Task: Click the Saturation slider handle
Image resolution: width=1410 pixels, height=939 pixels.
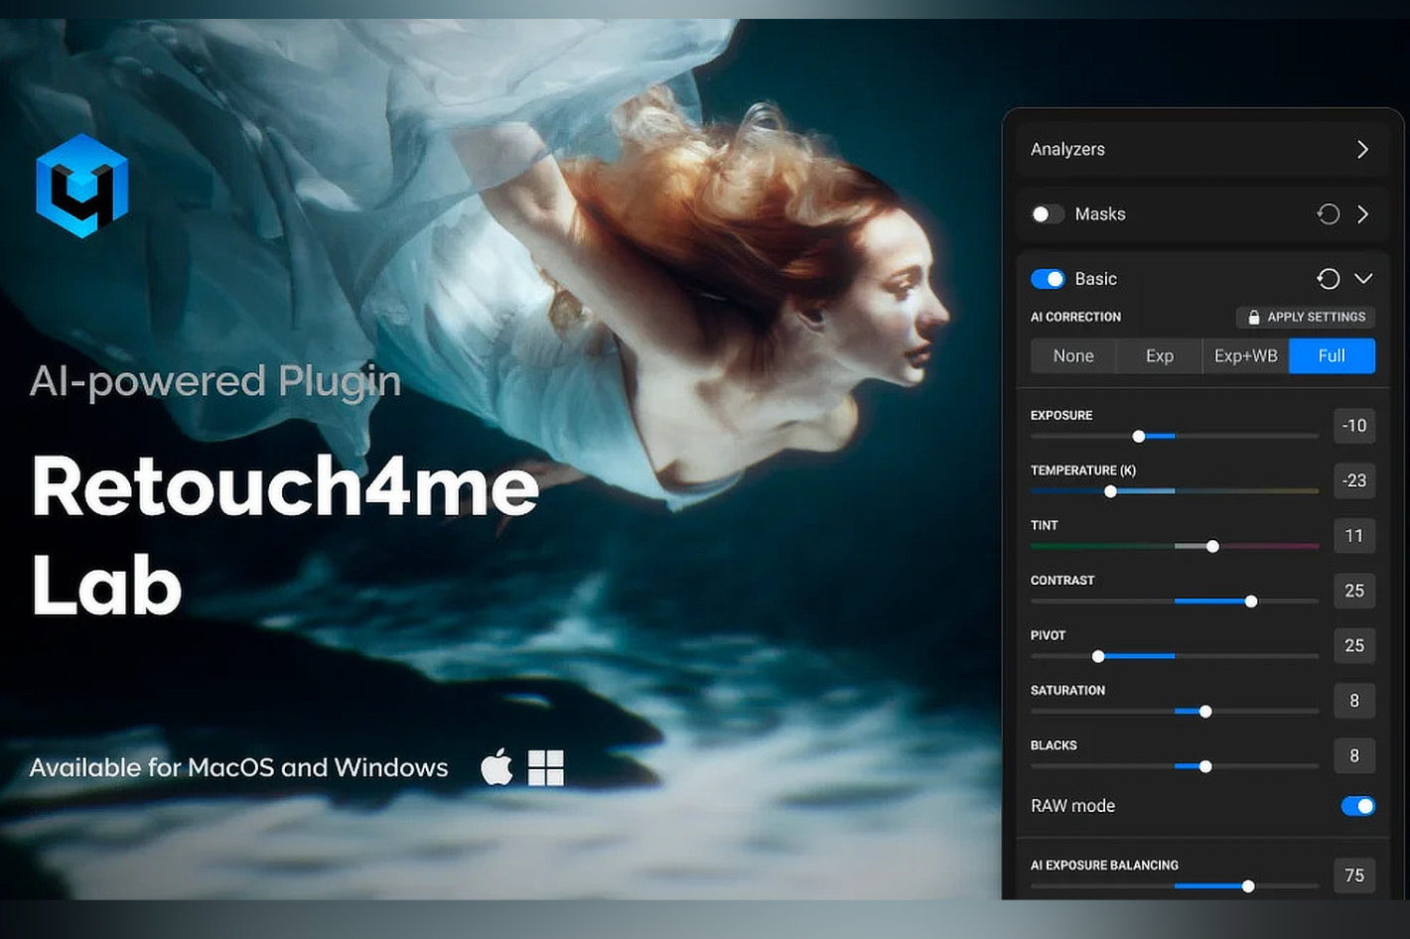Action: pos(1205,712)
